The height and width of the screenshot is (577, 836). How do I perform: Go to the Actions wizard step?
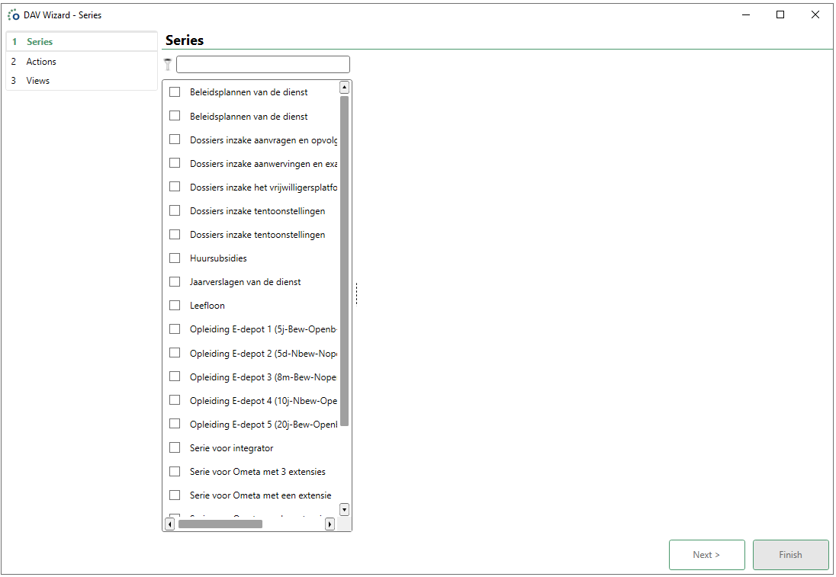coord(41,62)
